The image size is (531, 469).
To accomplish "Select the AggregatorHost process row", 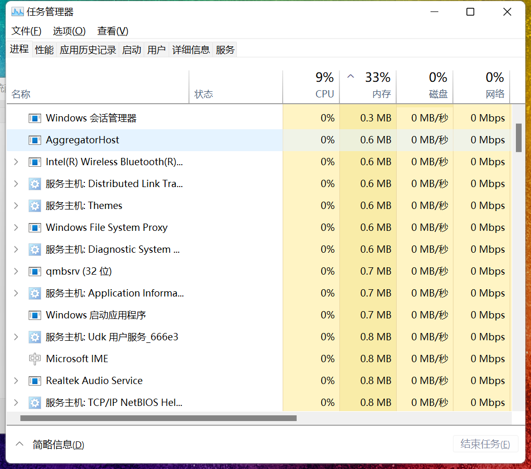I will pos(259,140).
